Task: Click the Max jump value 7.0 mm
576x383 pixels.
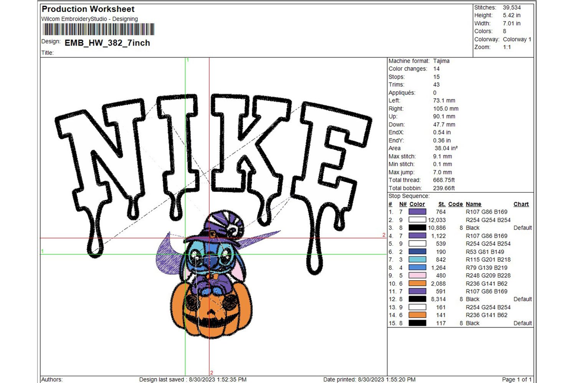Action: click(443, 172)
